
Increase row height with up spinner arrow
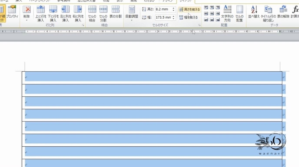tap(173, 8)
